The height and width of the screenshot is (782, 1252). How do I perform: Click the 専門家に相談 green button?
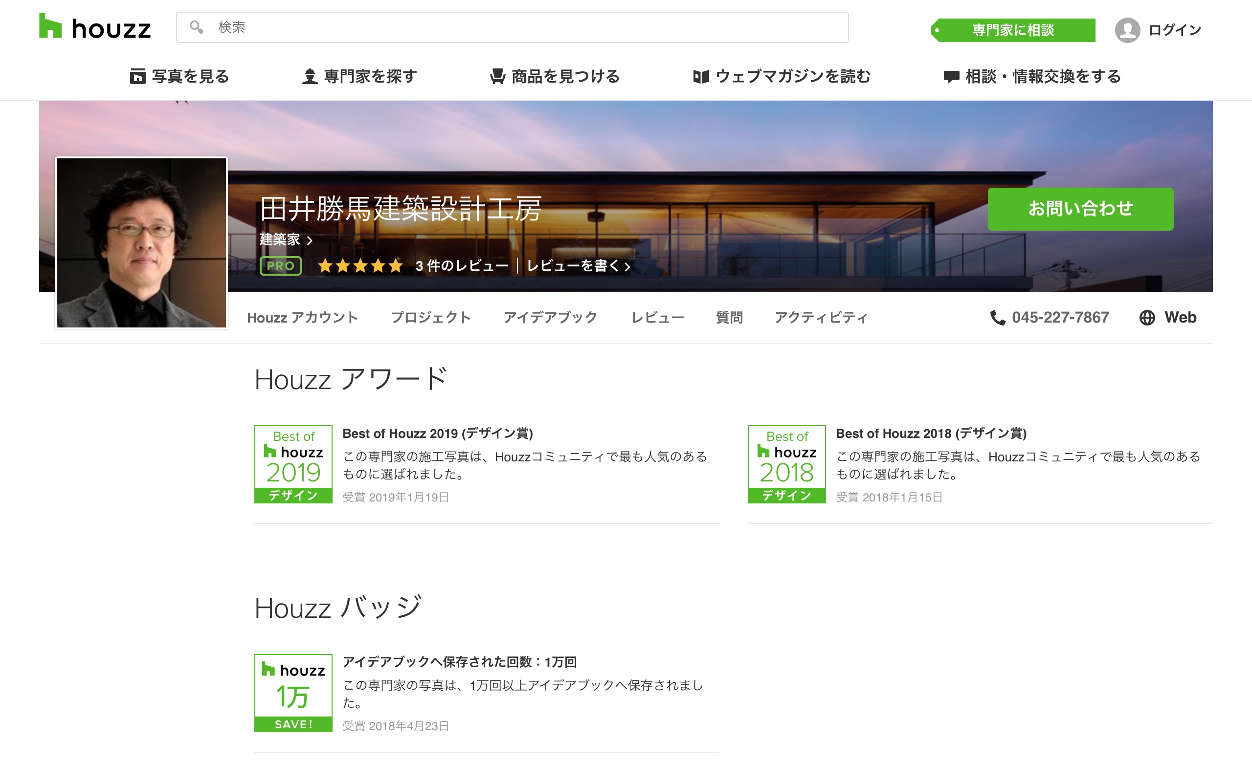(1013, 30)
